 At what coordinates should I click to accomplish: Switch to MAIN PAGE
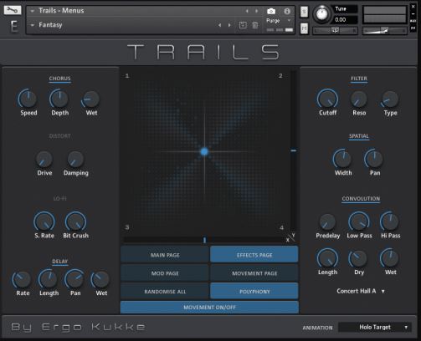pyautogui.click(x=165, y=255)
